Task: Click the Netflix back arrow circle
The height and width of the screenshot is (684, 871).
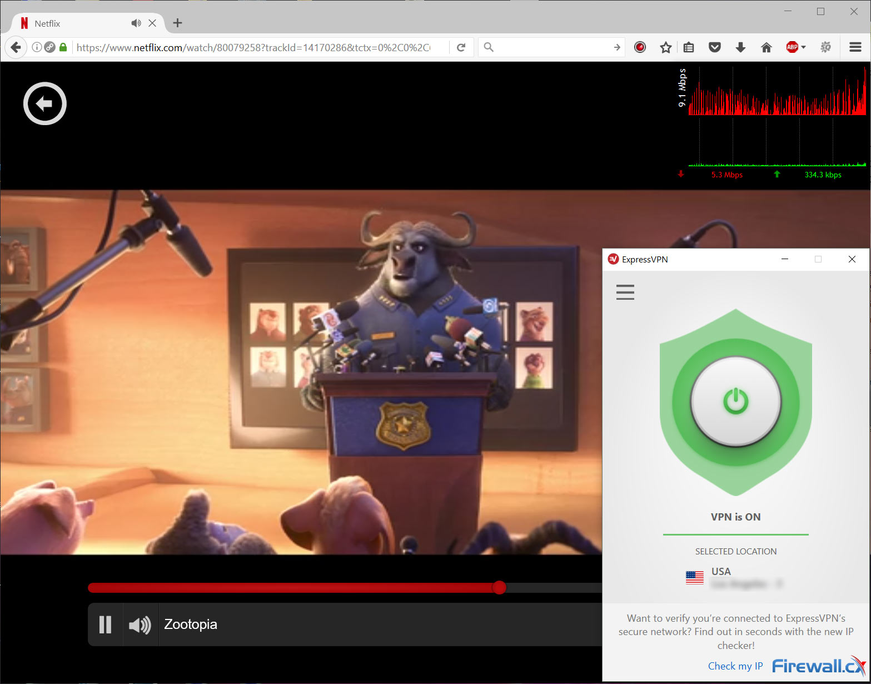Action: coord(45,103)
